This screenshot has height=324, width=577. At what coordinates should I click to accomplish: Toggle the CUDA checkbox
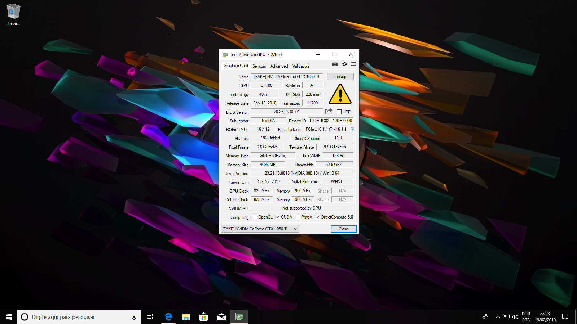pyautogui.click(x=278, y=217)
